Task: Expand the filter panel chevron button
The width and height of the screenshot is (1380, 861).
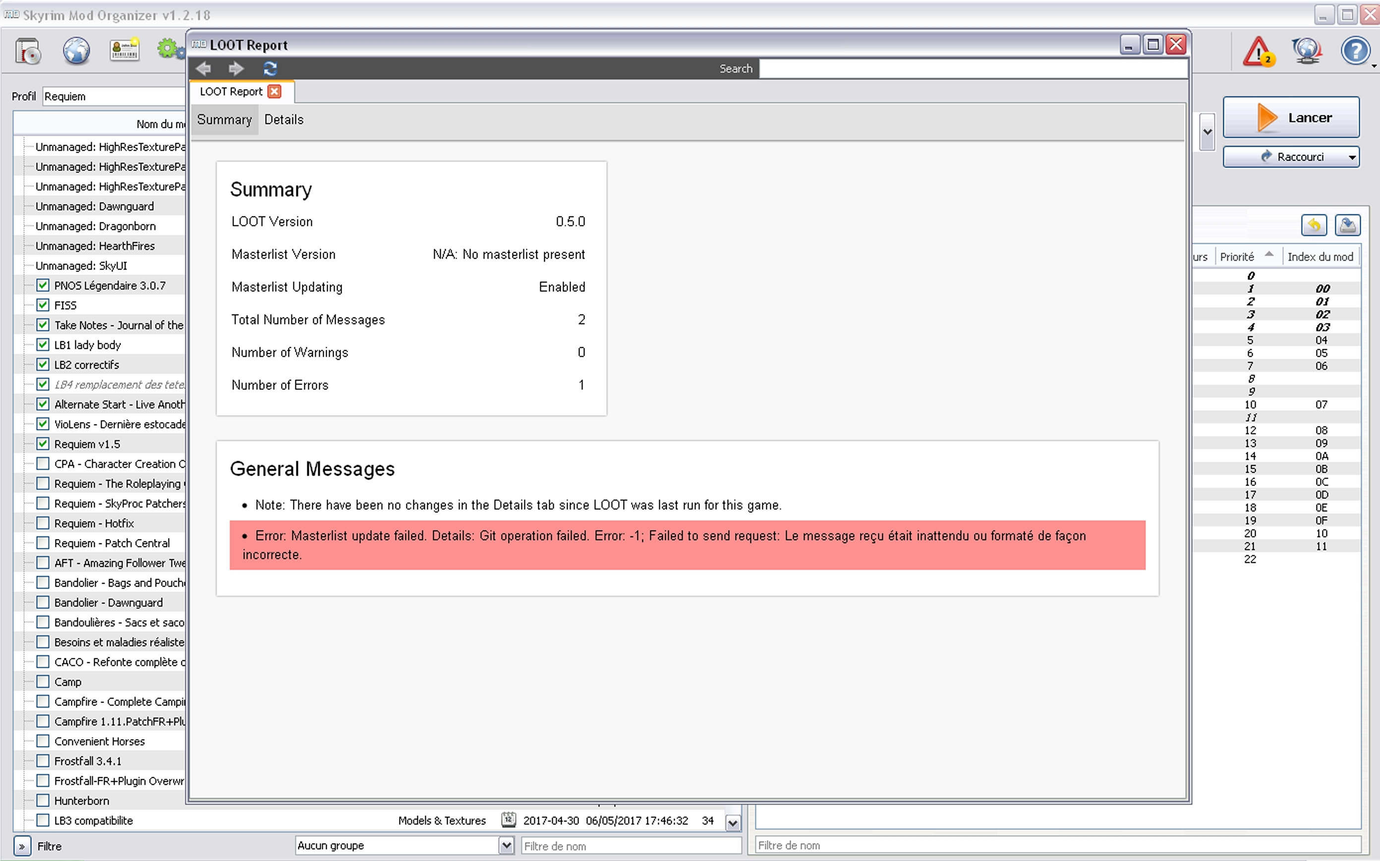Action: click(22, 846)
